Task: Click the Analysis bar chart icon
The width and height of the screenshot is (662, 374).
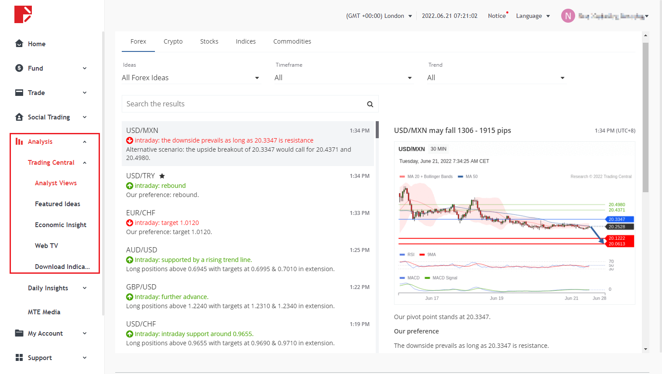Action: pyautogui.click(x=19, y=141)
